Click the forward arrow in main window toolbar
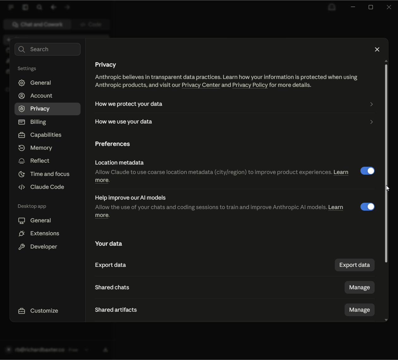 [67, 7]
